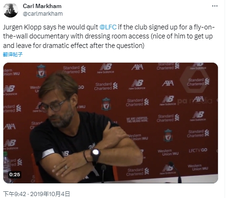Image resolution: width=226 pixels, height=198 pixels.
Task: Click the @carlmarkham handle
Action: [x=43, y=14]
